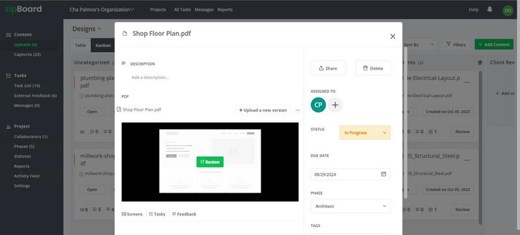Expand the Cha Palmos's Organization dropdown
This screenshot has width=520, height=235.
click(102, 10)
